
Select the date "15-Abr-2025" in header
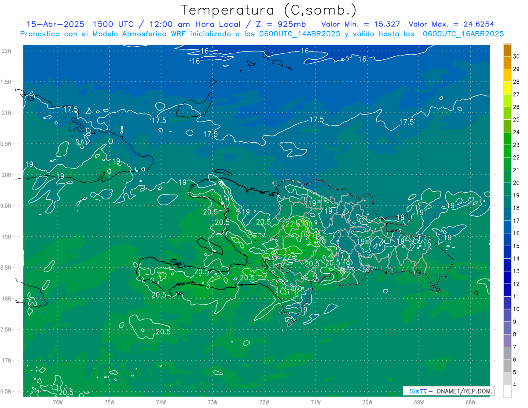click(55, 24)
